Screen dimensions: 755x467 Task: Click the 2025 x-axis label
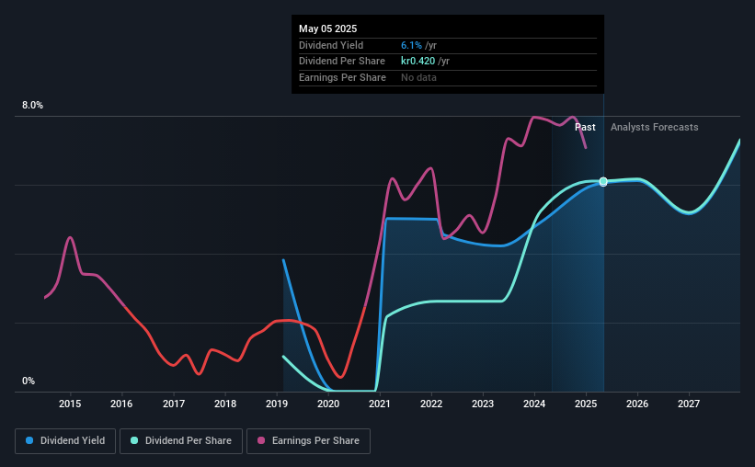pos(586,404)
